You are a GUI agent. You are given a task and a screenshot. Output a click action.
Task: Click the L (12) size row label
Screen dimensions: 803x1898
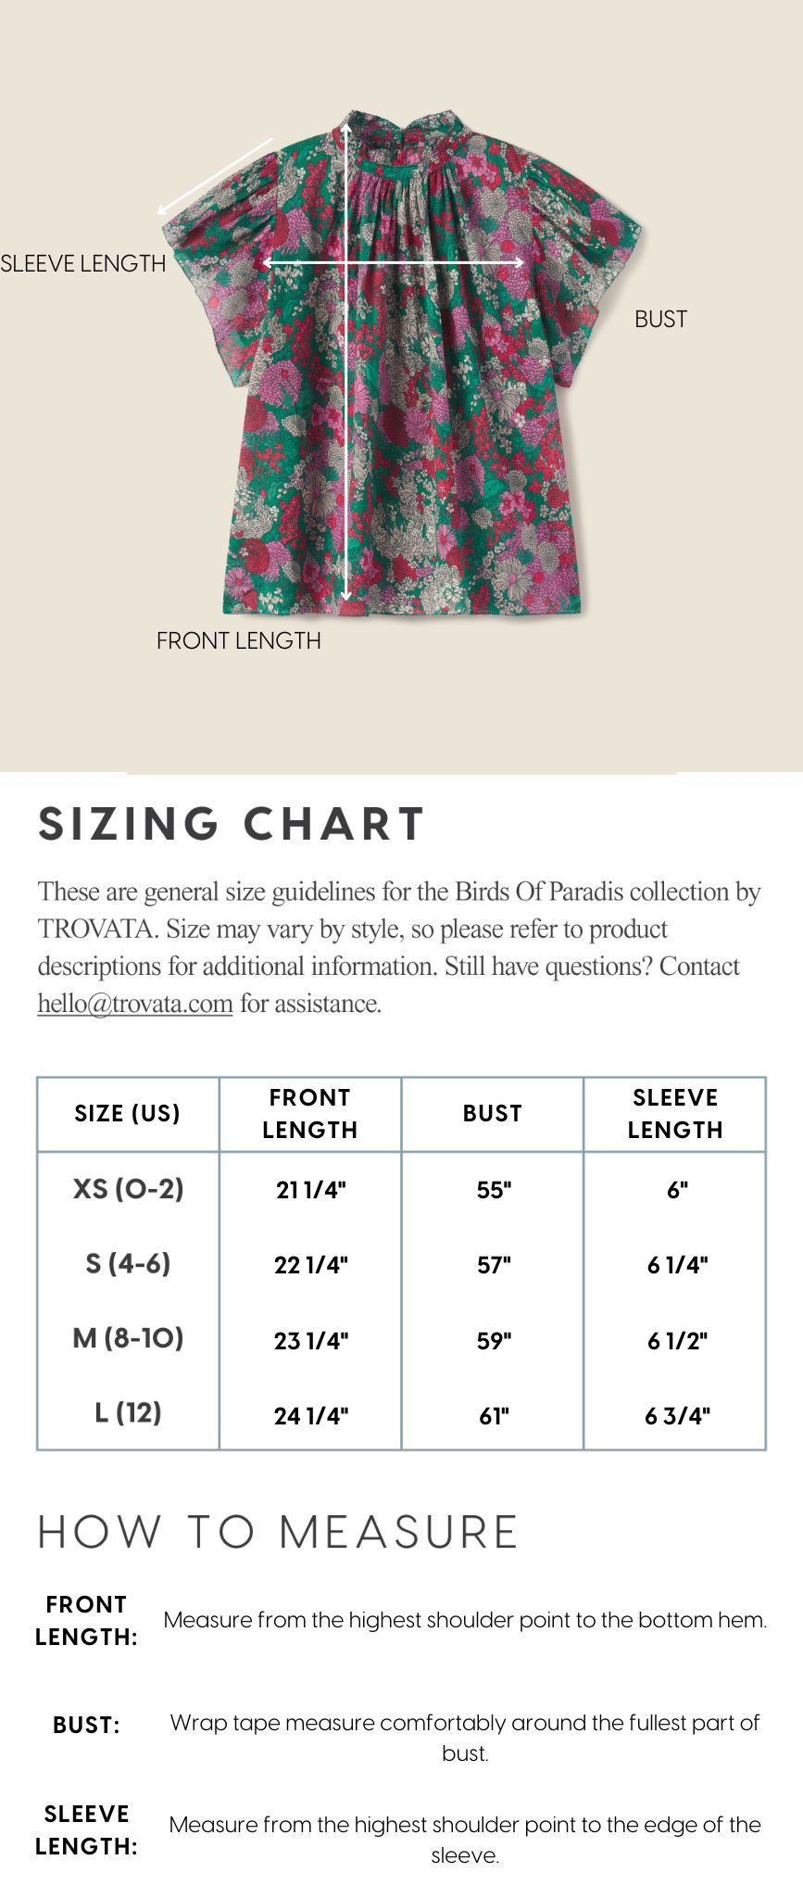pyautogui.click(x=129, y=1412)
